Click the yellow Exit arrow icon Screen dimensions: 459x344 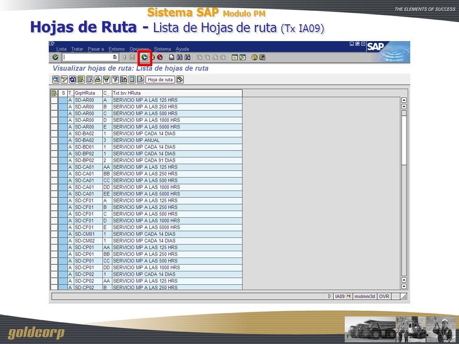152,57
